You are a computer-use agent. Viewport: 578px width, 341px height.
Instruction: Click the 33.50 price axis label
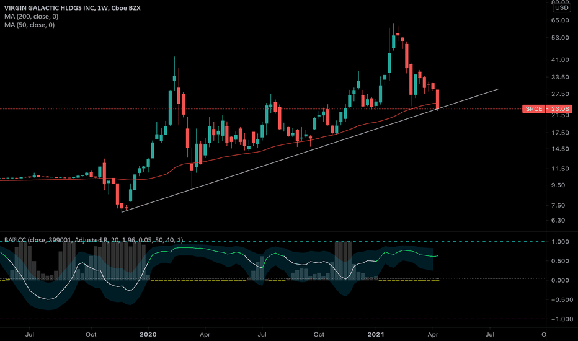[560, 77]
